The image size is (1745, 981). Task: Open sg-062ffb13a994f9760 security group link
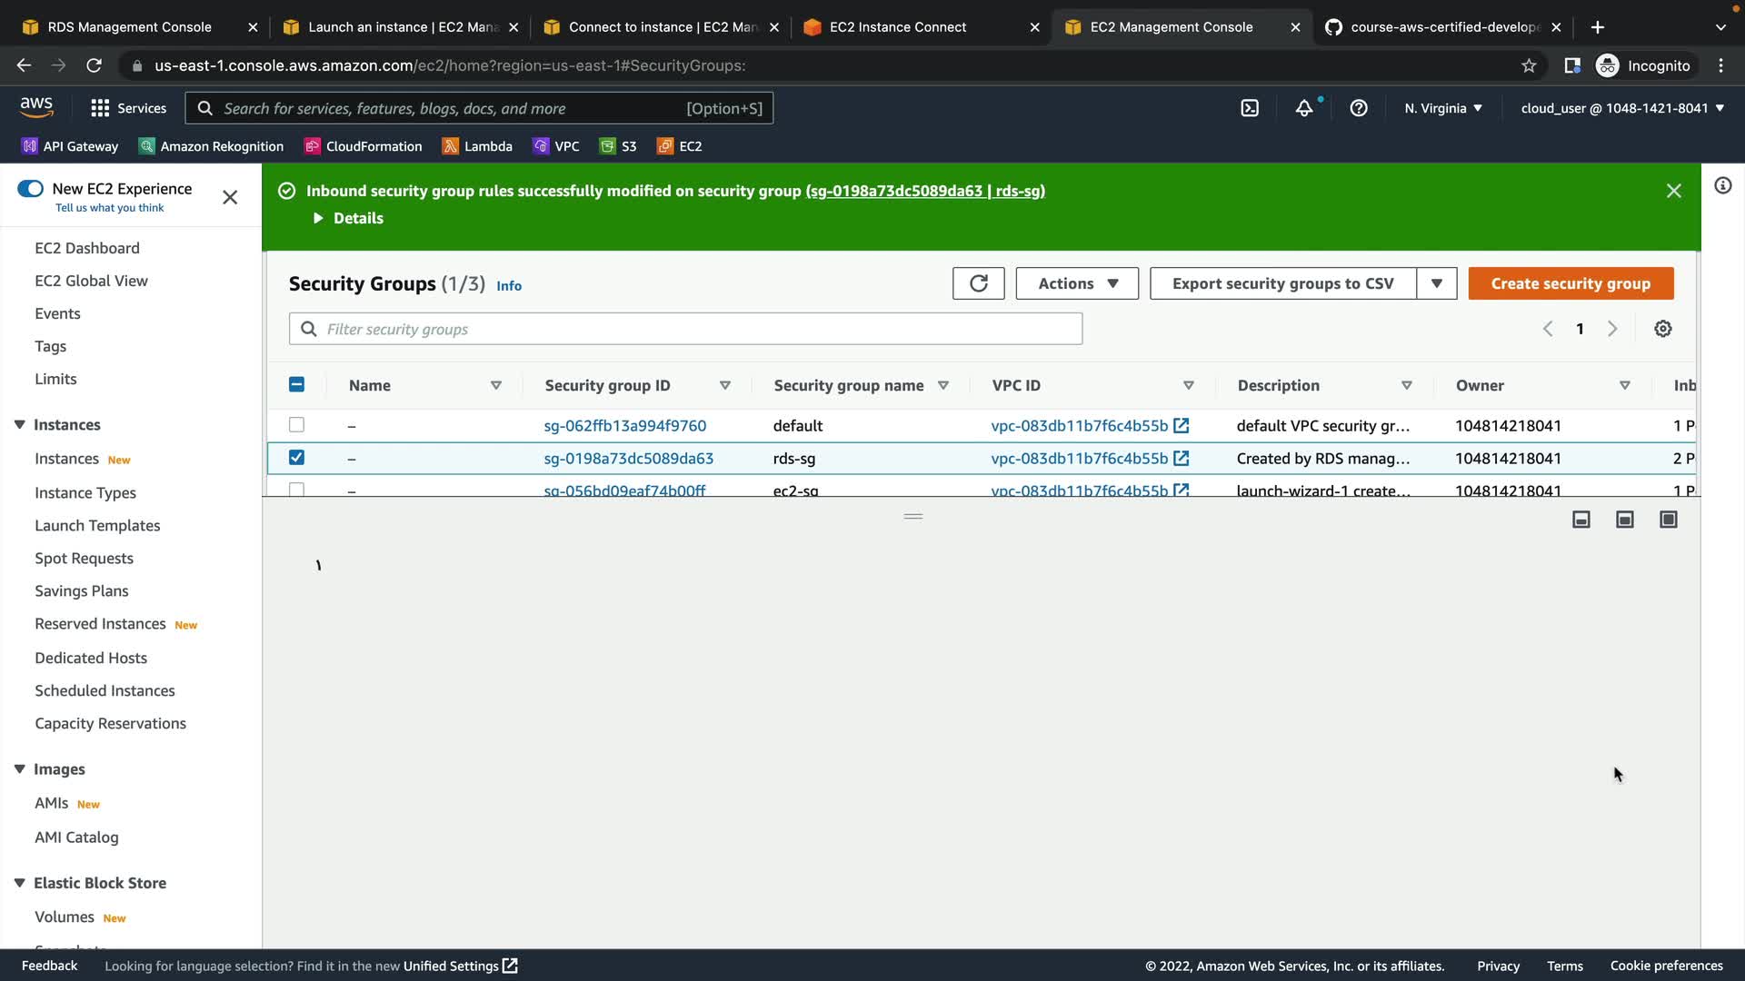pos(624,426)
